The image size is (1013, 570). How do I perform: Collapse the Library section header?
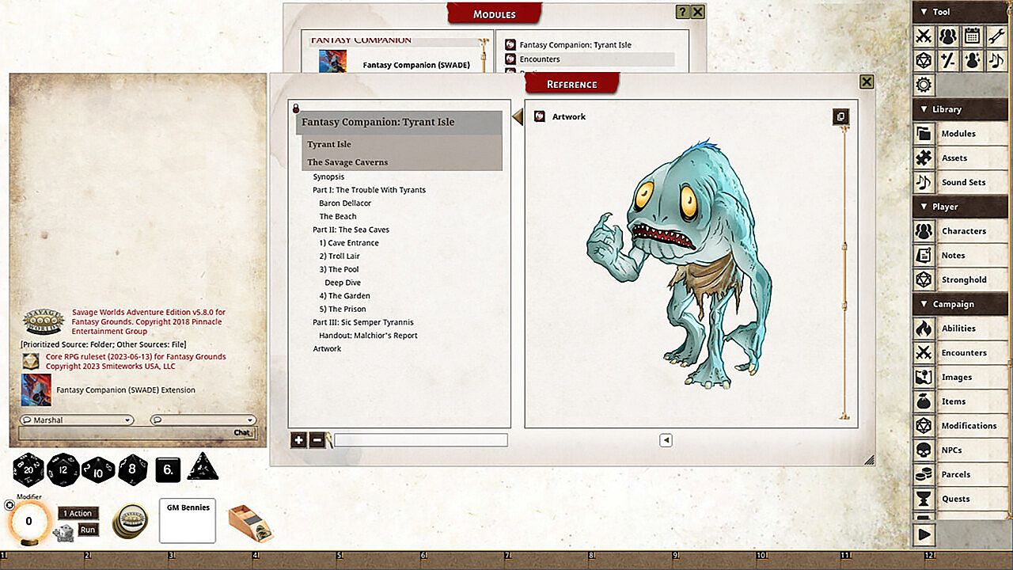(961, 109)
